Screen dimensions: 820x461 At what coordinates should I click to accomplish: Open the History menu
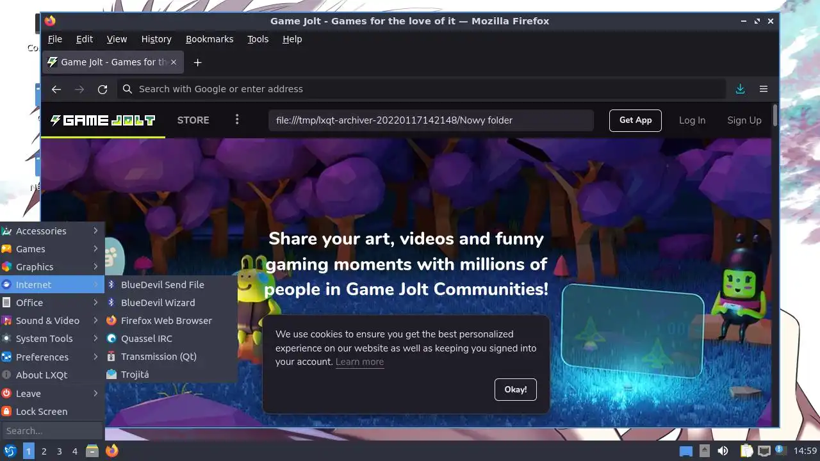[156, 39]
